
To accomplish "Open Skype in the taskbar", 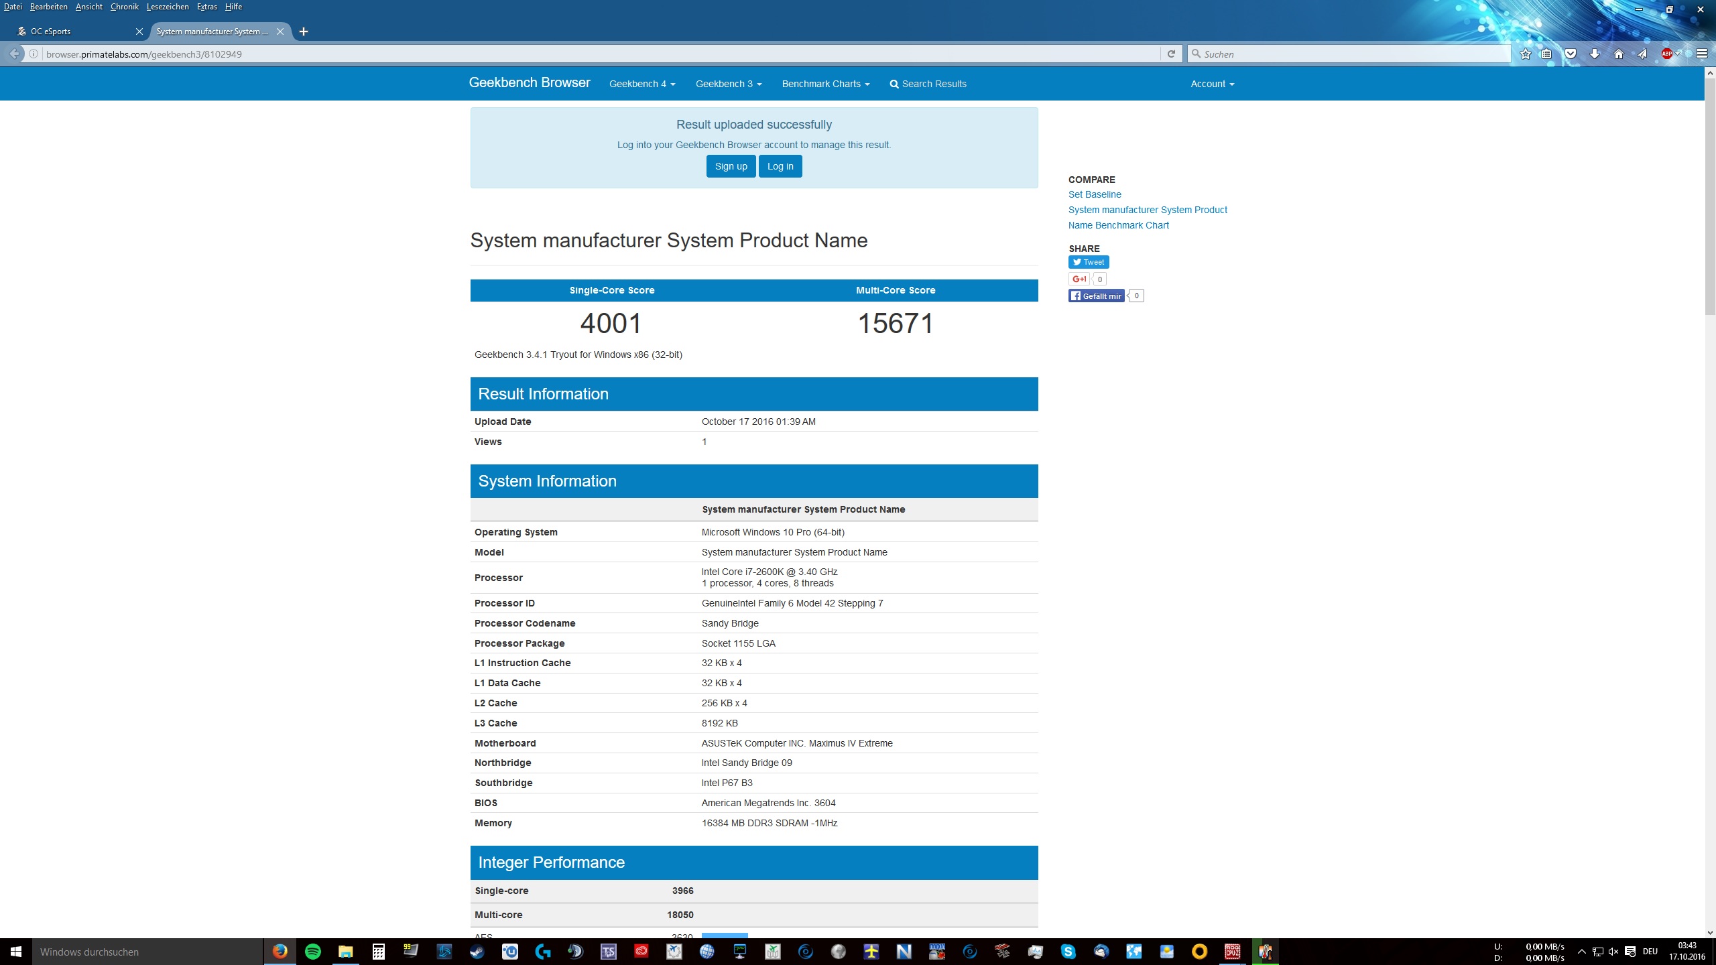I will coord(1068,952).
